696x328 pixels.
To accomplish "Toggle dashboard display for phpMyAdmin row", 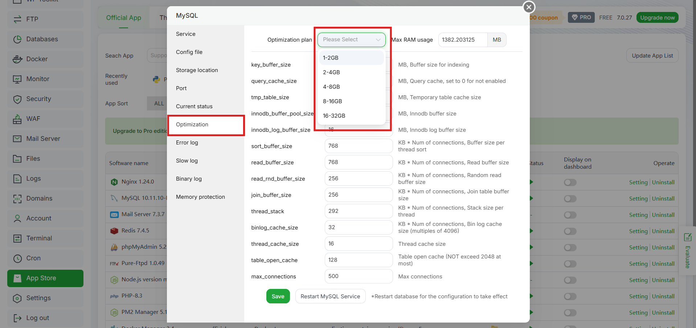I will tap(570, 248).
